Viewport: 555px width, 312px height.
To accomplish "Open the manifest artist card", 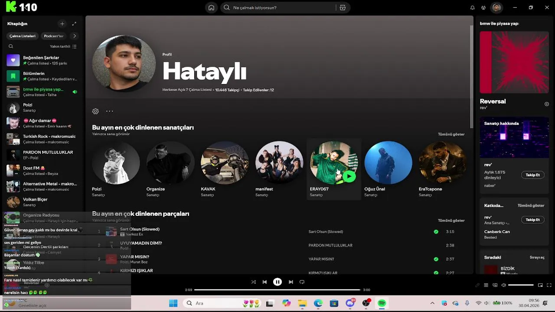I will coord(279,169).
